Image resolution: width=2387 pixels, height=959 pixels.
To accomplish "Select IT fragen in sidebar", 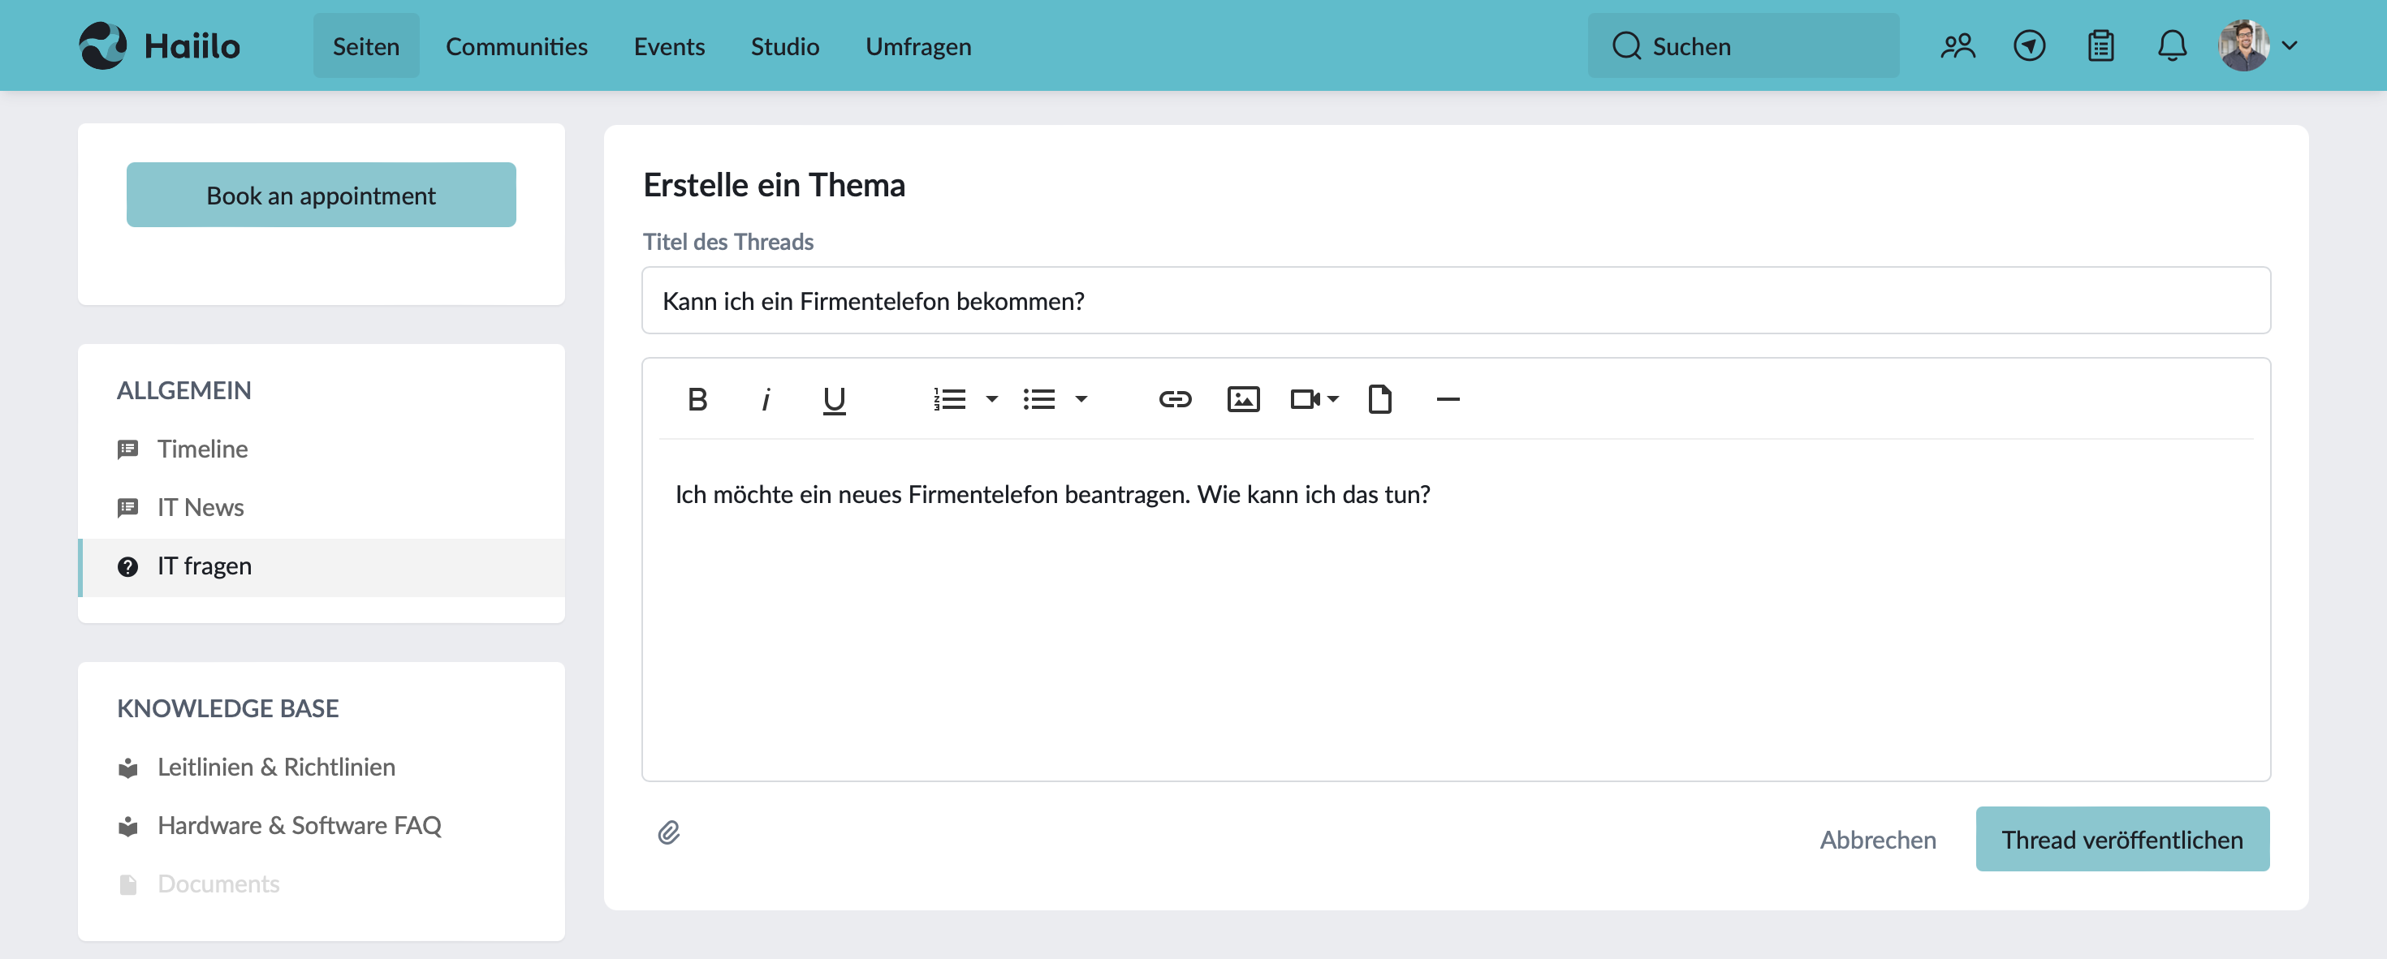I will click(322, 566).
